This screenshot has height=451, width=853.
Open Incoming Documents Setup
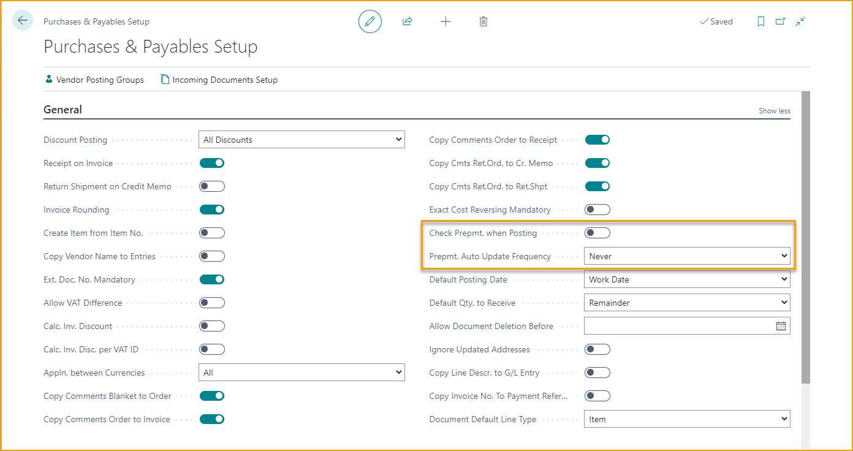pos(219,79)
